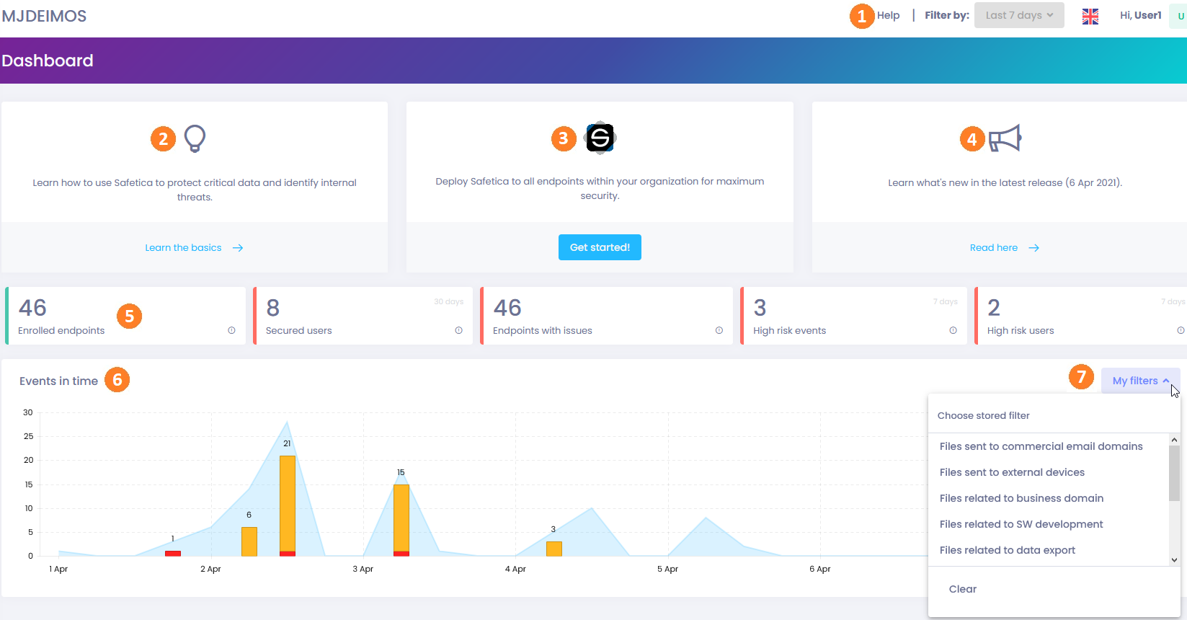Click info icon on Secured users card
Viewport: 1187px width, 620px height.
[x=458, y=330]
